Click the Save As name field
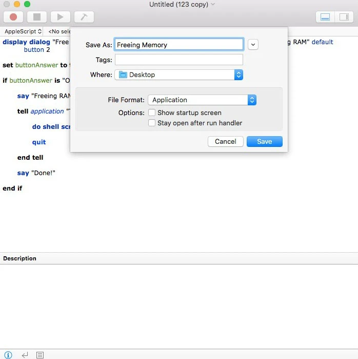 [x=179, y=44]
